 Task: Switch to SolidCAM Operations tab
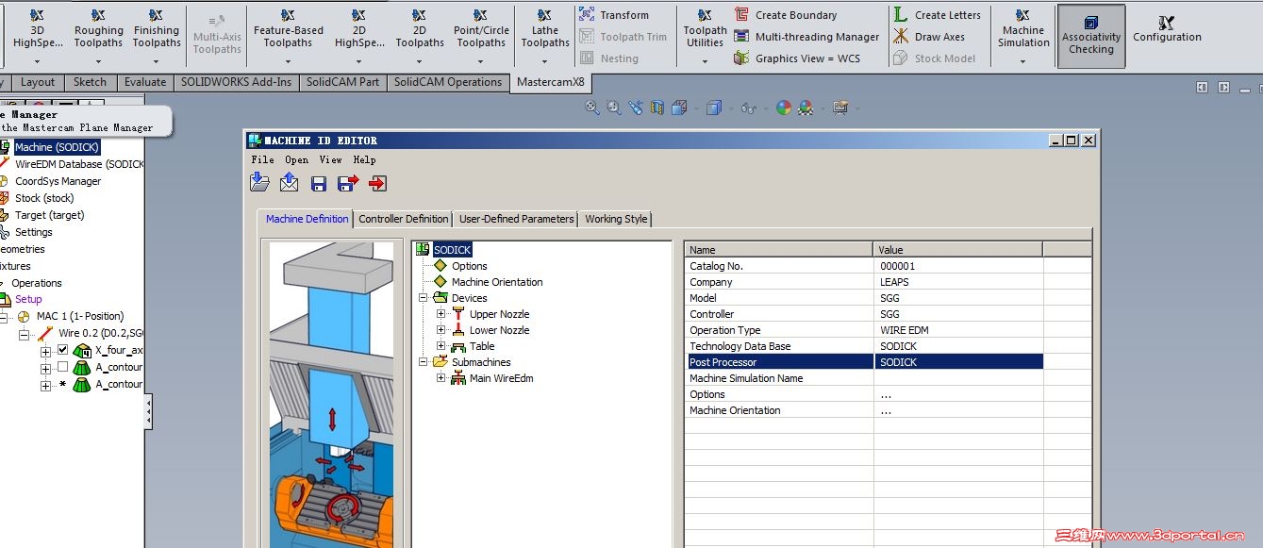point(448,82)
